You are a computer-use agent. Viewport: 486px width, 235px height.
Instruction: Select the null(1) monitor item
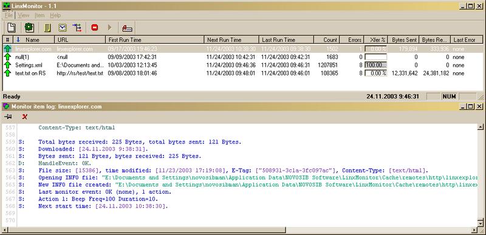pos(22,57)
